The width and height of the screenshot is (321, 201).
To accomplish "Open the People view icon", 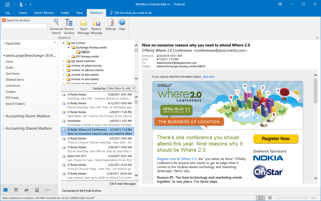I will point(26,190).
